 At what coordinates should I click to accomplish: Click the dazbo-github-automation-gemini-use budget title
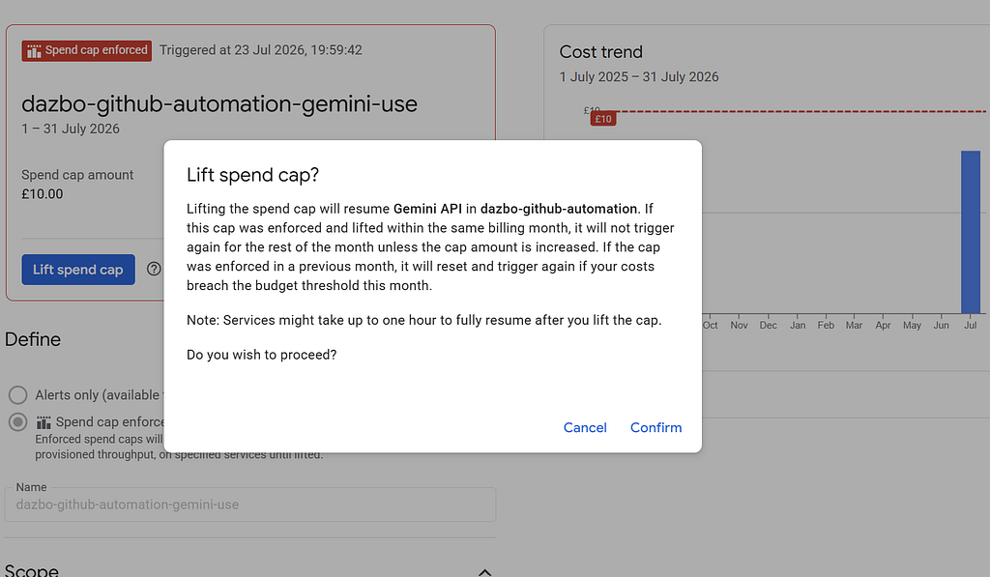[x=219, y=104]
